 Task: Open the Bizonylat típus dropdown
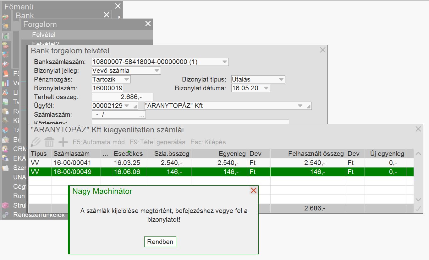pos(281,79)
